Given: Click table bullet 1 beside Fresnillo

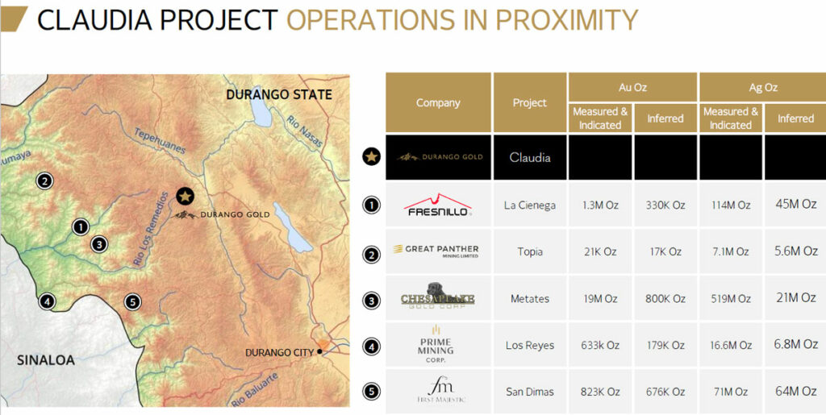Looking at the screenshot, I should [372, 205].
